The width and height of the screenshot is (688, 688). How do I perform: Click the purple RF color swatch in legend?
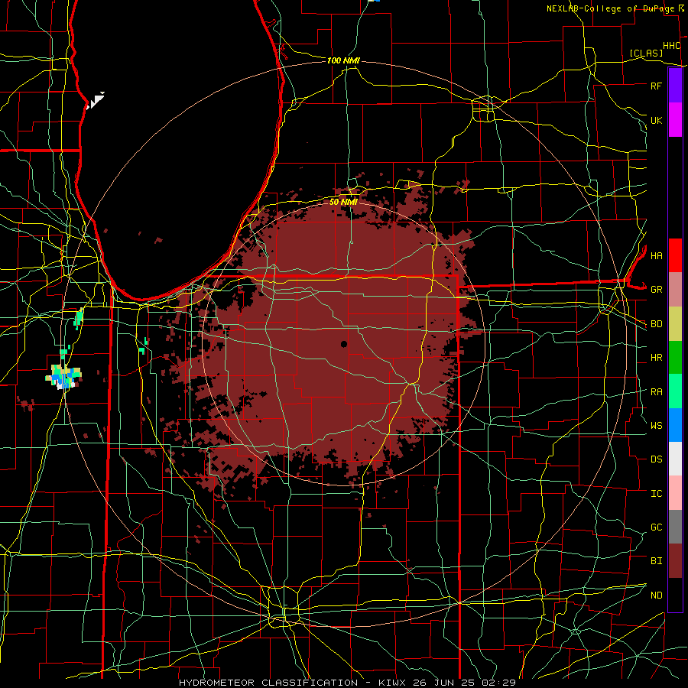pos(675,86)
